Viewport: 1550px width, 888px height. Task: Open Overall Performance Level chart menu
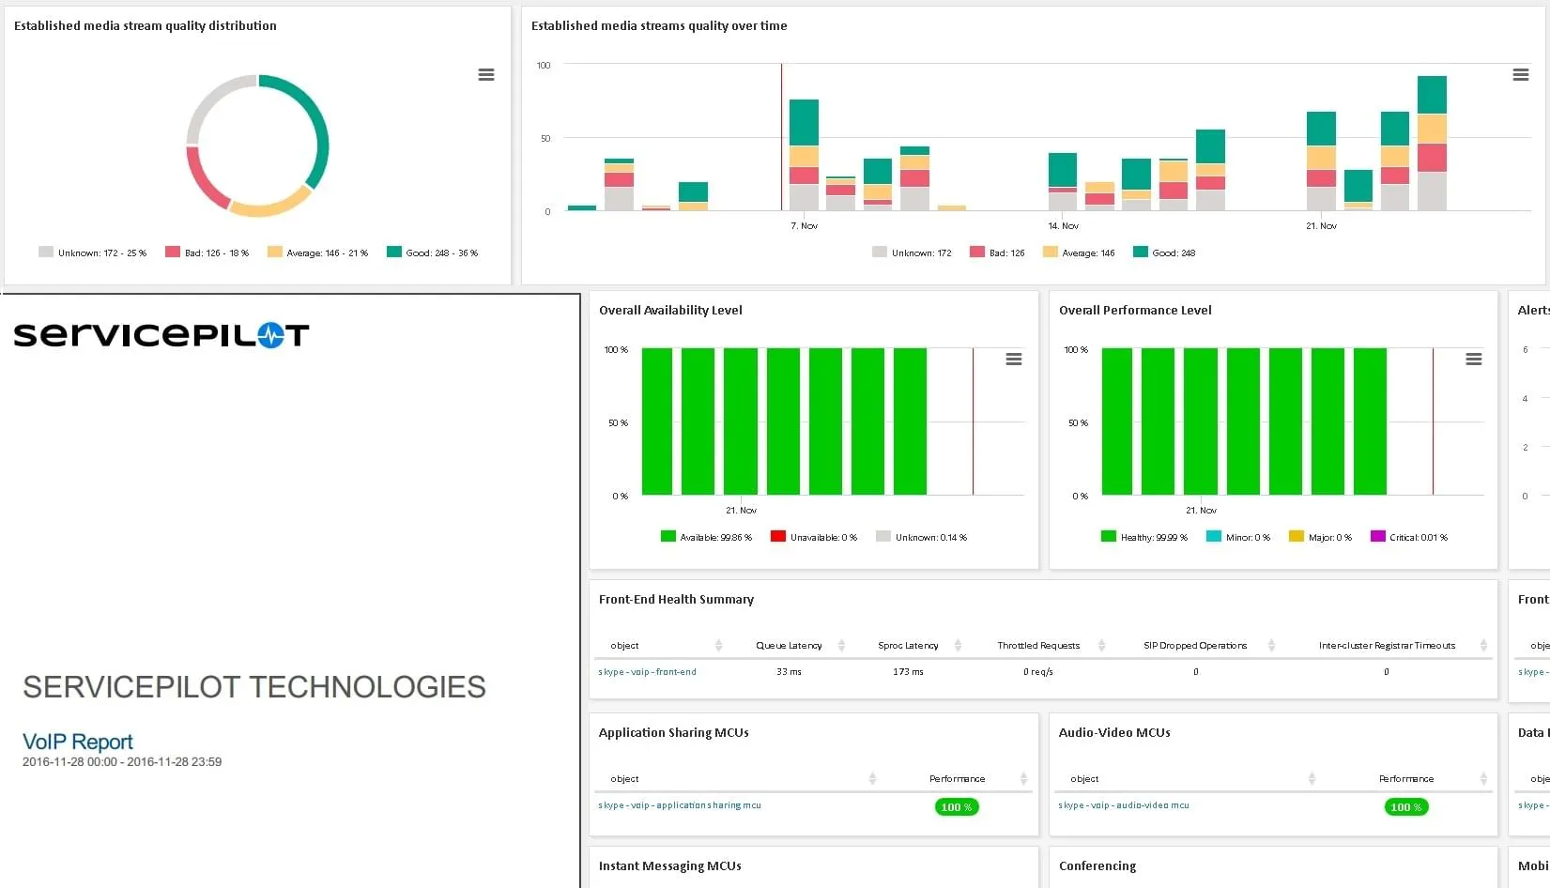click(1474, 360)
